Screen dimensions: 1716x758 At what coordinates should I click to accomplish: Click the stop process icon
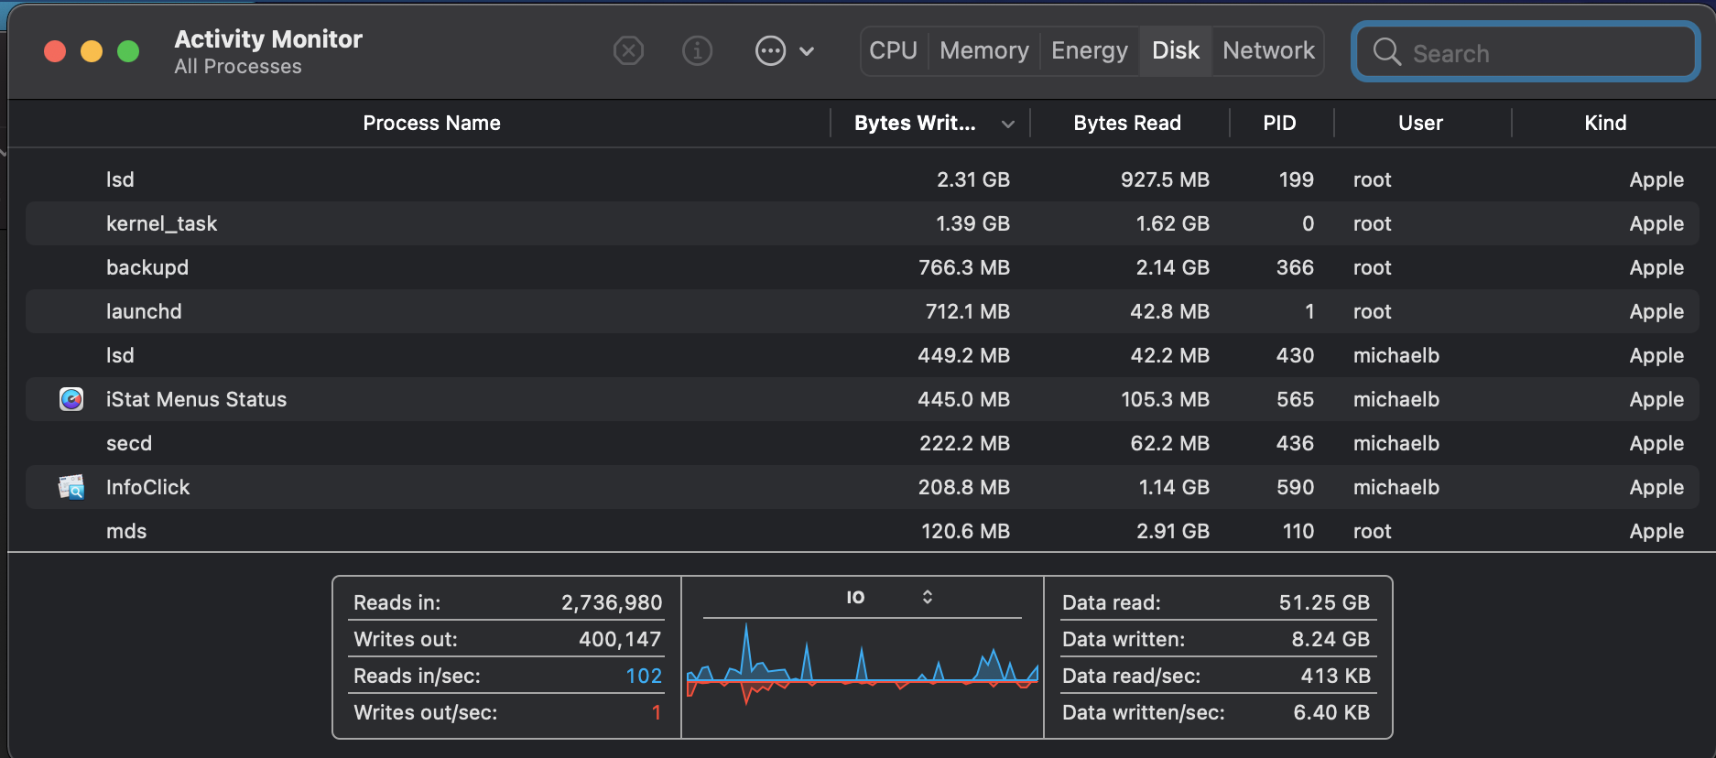coord(628,50)
